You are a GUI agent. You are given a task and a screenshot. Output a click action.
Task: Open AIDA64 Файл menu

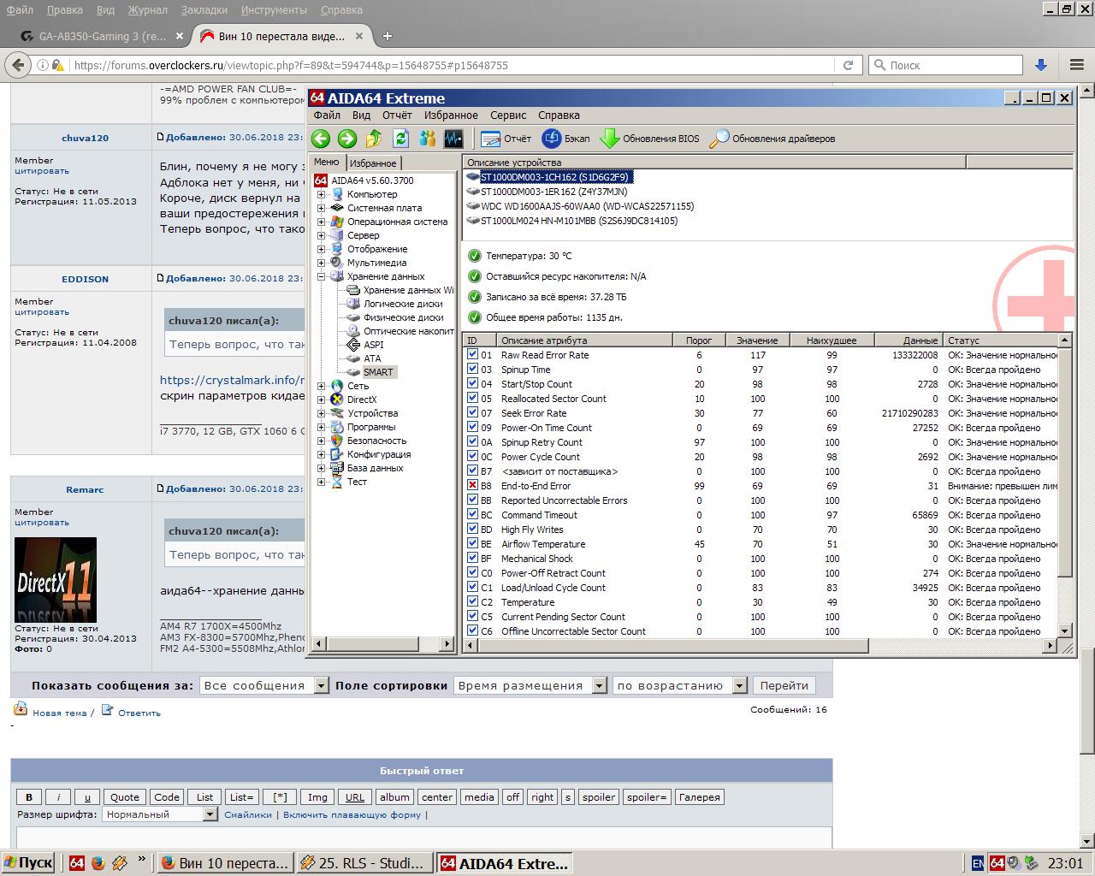327,115
